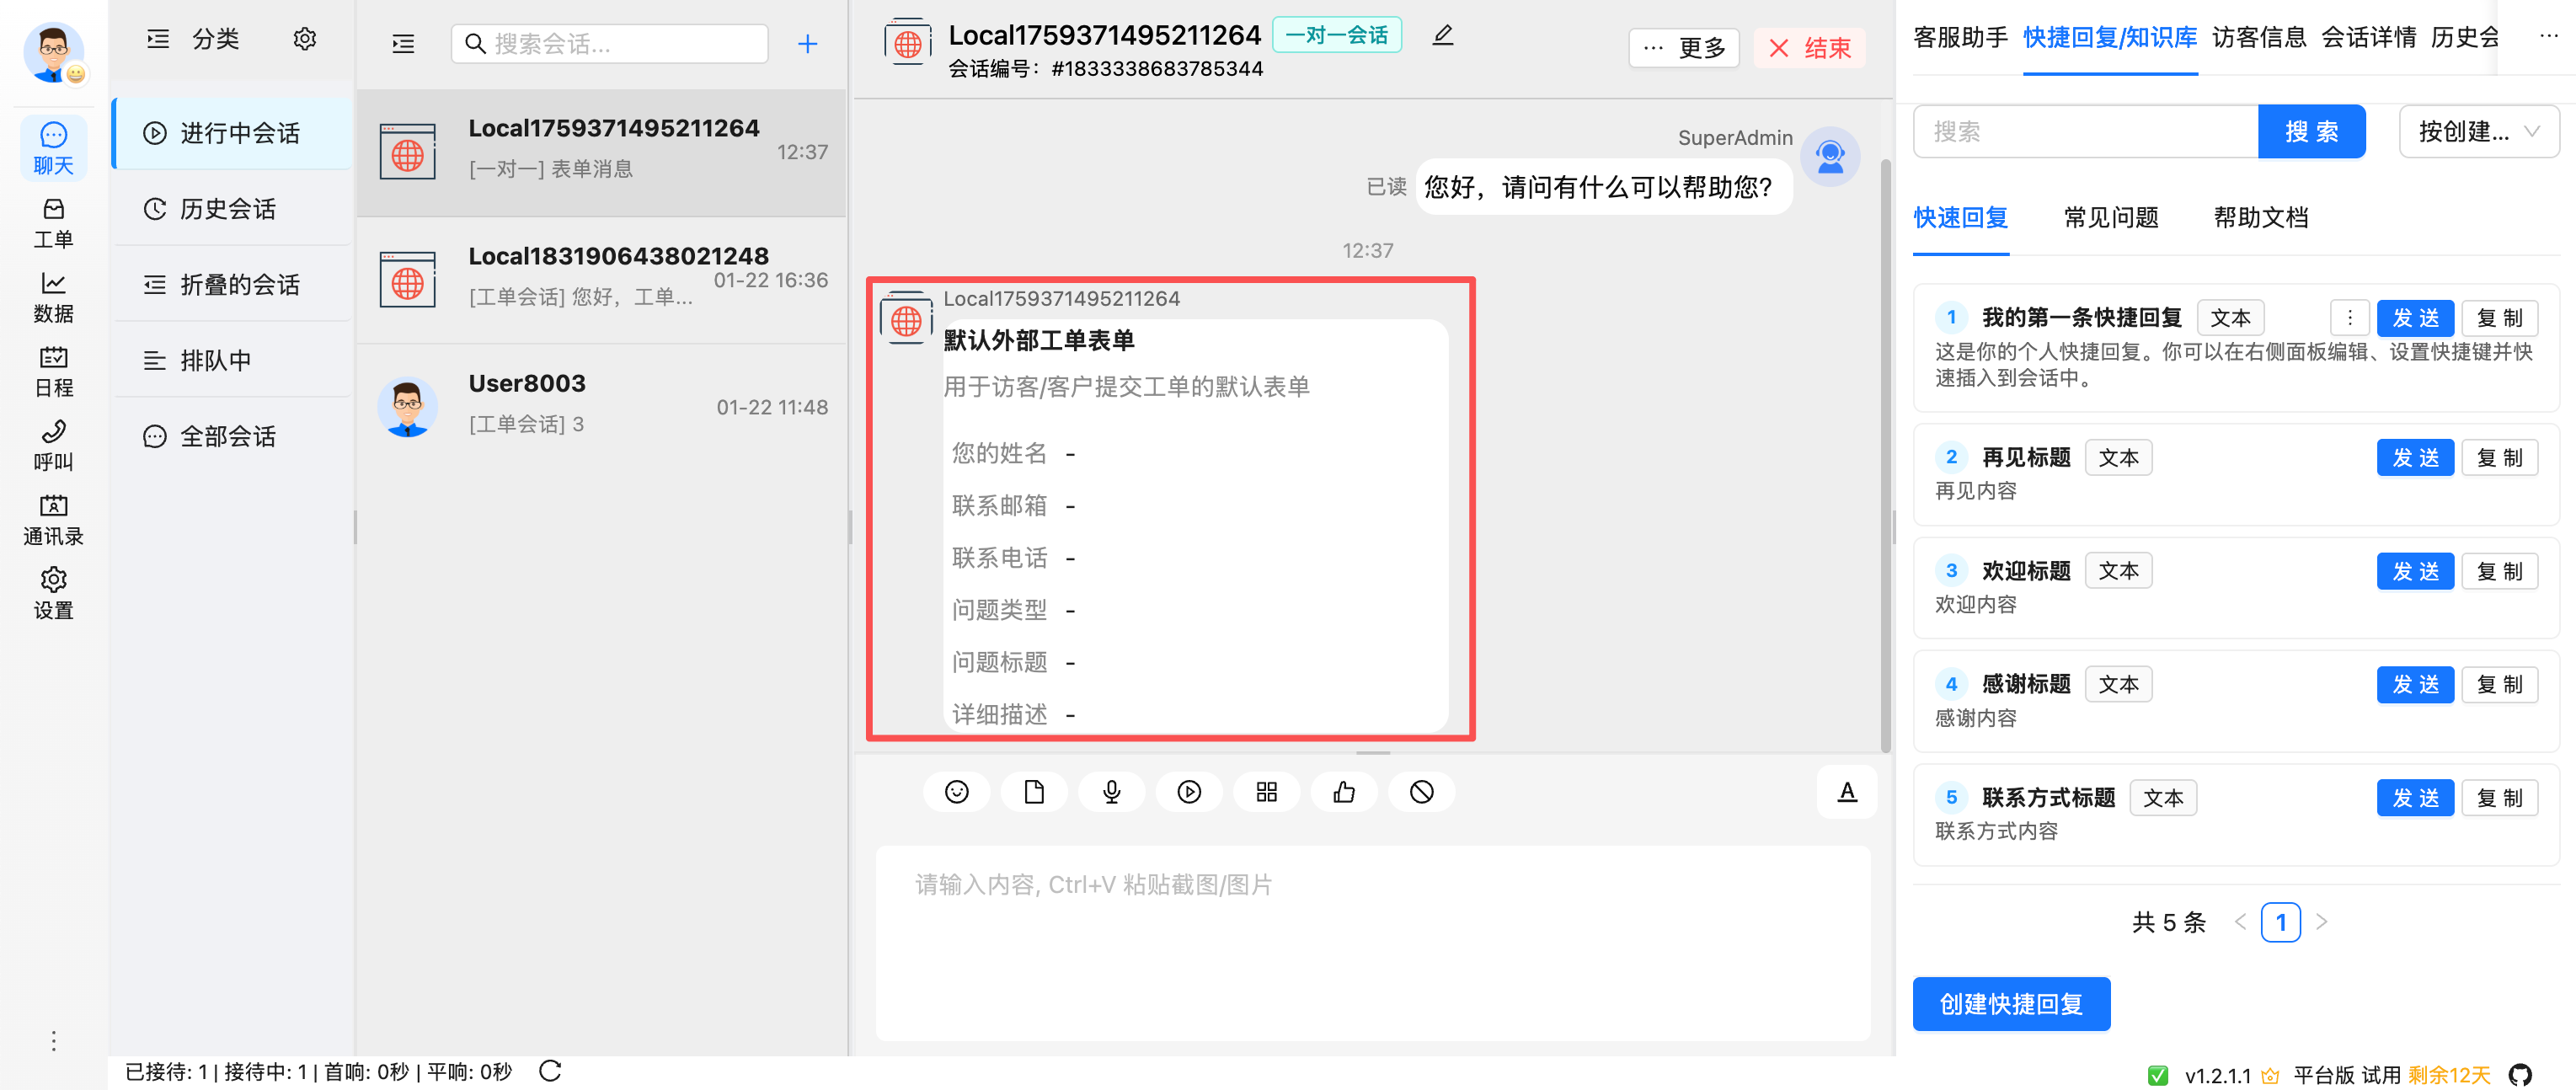Expand the overflow menu at the top right corner
The height and width of the screenshot is (1090, 2576).
[x=2544, y=36]
